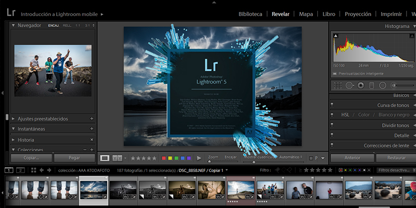Adjust the toolbar Zoom slider handle
The height and width of the screenshot is (208, 416).
[210, 161]
